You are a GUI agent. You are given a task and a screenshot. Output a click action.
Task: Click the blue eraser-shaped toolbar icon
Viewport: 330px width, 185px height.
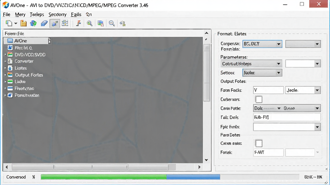click(44, 23)
